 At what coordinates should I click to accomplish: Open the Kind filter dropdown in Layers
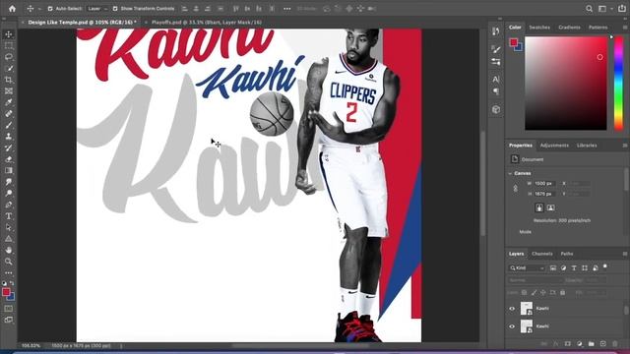pyautogui.click(x=527, y=267)
